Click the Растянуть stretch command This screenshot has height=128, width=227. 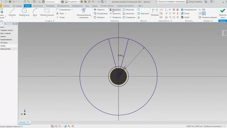pyautogui.click(x=128, y=14)
